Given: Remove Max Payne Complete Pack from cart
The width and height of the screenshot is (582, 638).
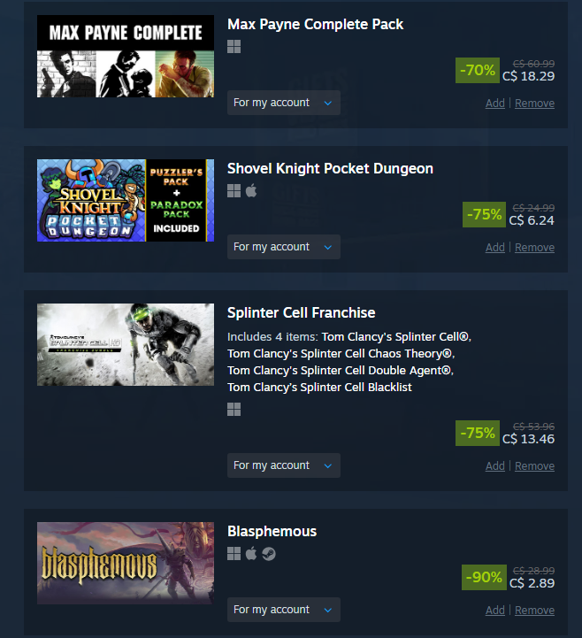Looking at the screenshot, I should pyautogui.click(x=534, y=104).
